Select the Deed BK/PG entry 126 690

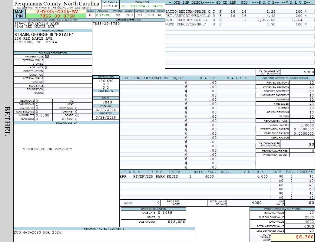point(106,81)
